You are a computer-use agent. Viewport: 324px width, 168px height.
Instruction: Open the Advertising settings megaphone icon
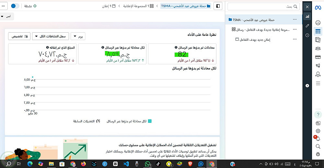tap(318, 66)
